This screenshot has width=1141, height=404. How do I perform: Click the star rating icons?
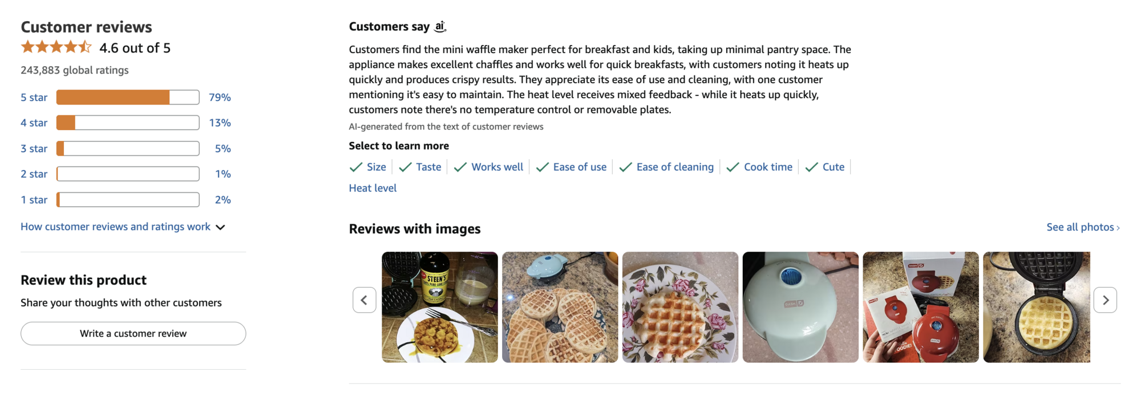point(56,47)
